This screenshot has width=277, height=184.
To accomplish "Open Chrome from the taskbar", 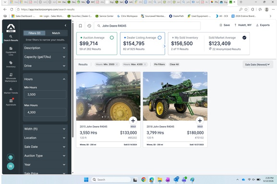I will tap(144, 180).
